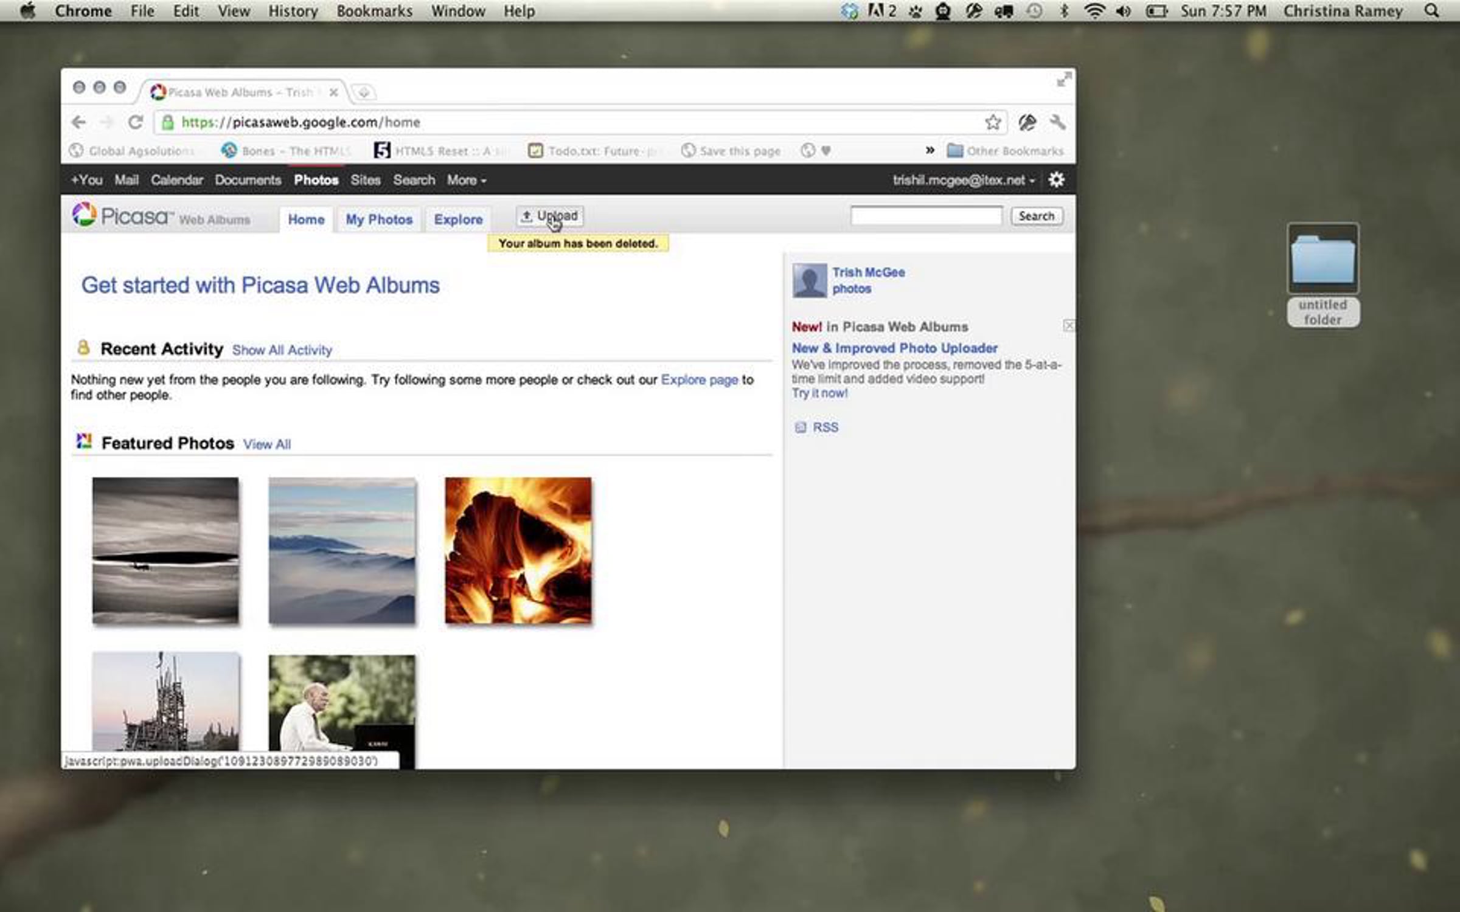Open Other Bookmarks folder

[x=1005, y=151]
